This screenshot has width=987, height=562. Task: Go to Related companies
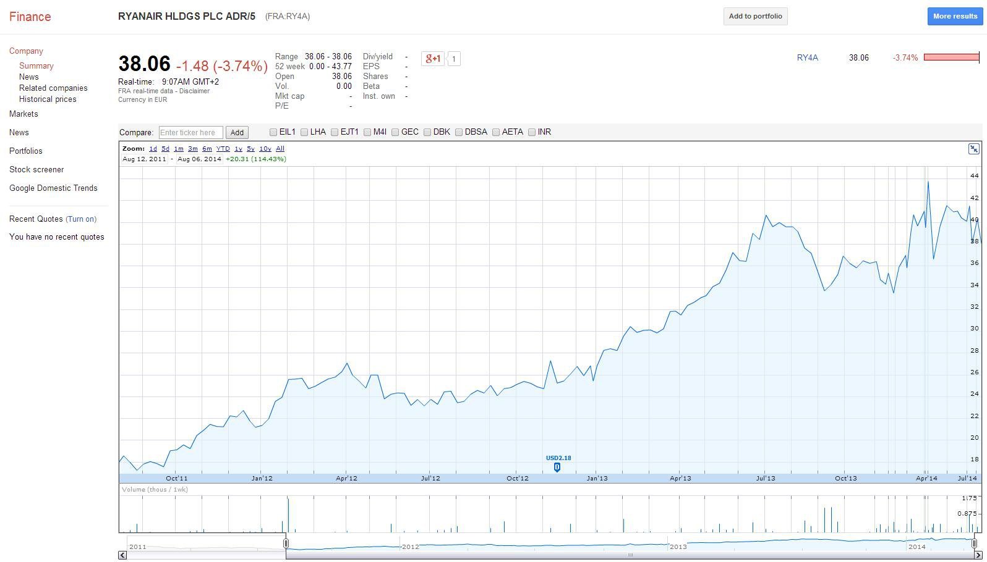pos(53,88)
